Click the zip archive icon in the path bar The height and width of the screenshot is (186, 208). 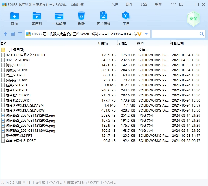28,34
